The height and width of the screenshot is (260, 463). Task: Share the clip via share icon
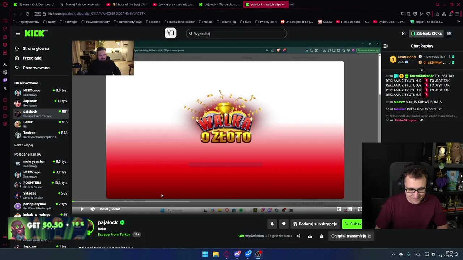pyautogui.click(x=298, y=236)
